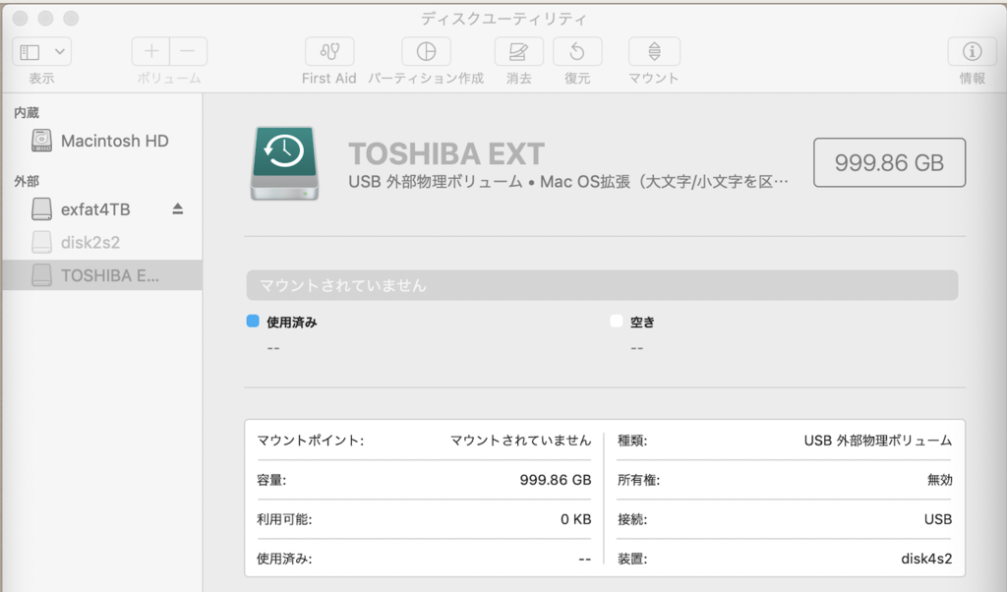Click the disk2s2 drive icon
This screenshot has height=592, width=1007.
[41, 242]
